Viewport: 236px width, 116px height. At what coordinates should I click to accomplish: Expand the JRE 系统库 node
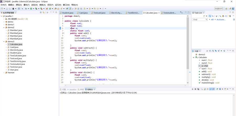tap(4, 19)
